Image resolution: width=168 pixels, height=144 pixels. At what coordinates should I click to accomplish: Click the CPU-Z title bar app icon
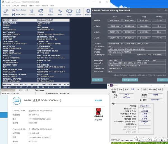point(111,85)
